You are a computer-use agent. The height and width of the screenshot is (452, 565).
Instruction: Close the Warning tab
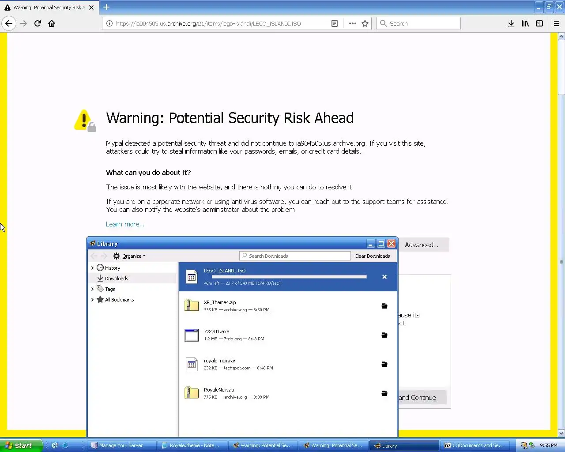point(91,8)
